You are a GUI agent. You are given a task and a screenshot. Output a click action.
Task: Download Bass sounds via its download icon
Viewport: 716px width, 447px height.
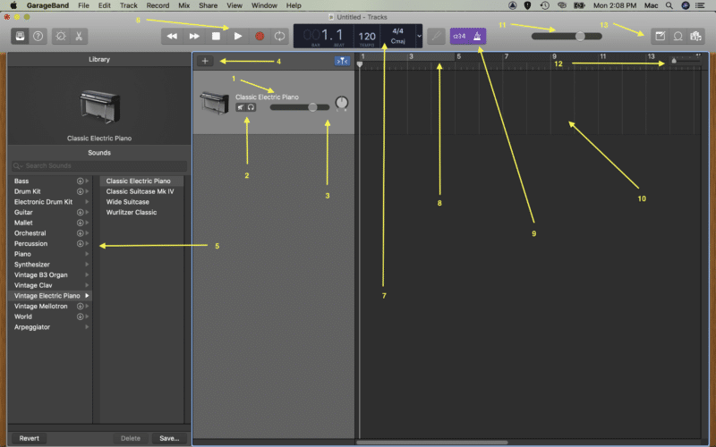tap(80, 181)
